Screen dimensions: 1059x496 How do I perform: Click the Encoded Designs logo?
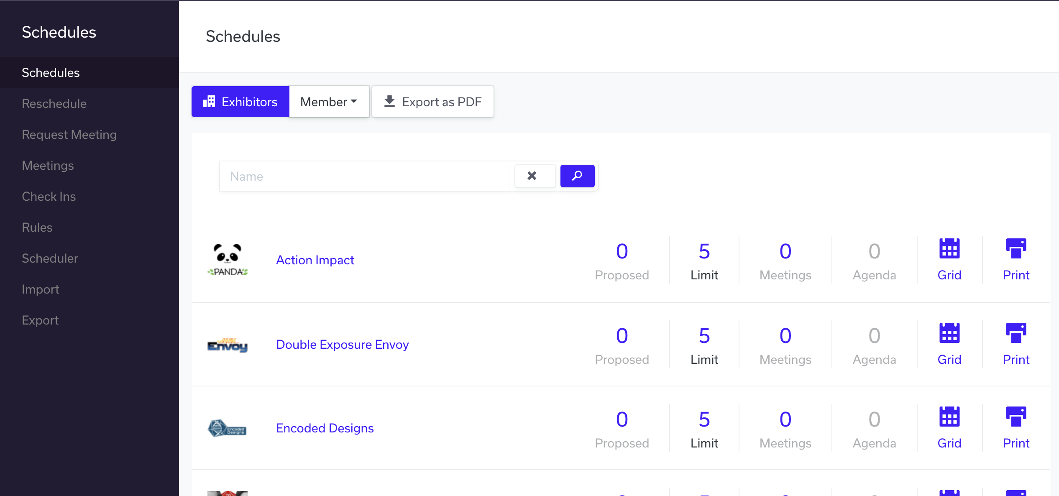coord(228,429)
